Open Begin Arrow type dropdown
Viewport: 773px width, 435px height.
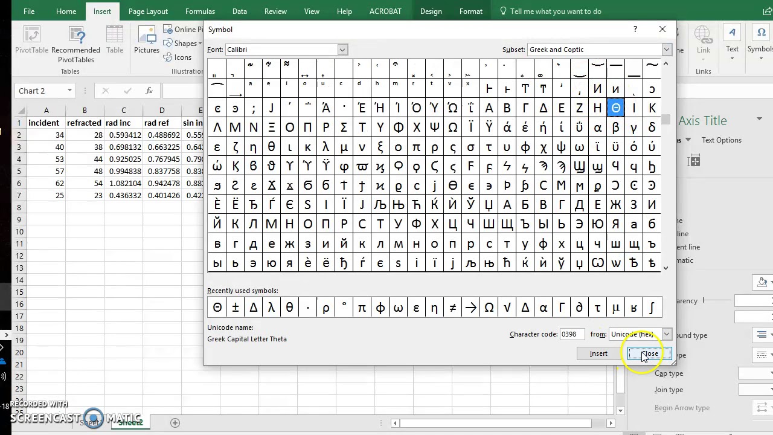pos(763,408)
